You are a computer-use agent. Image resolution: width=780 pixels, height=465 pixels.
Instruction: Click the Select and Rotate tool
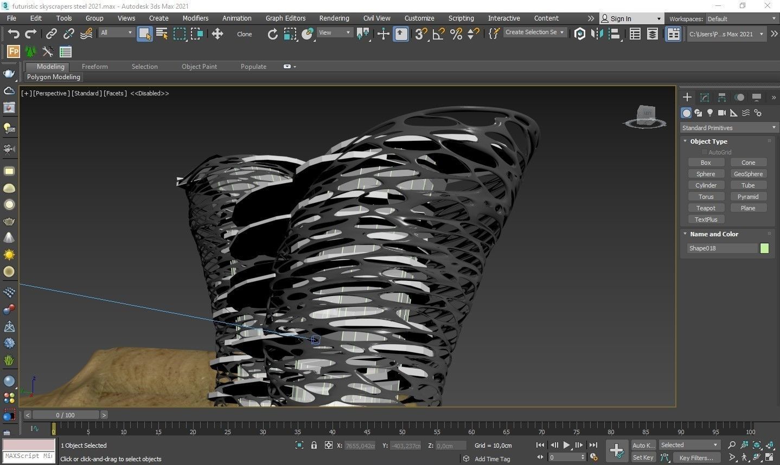(x=272, y=34)
